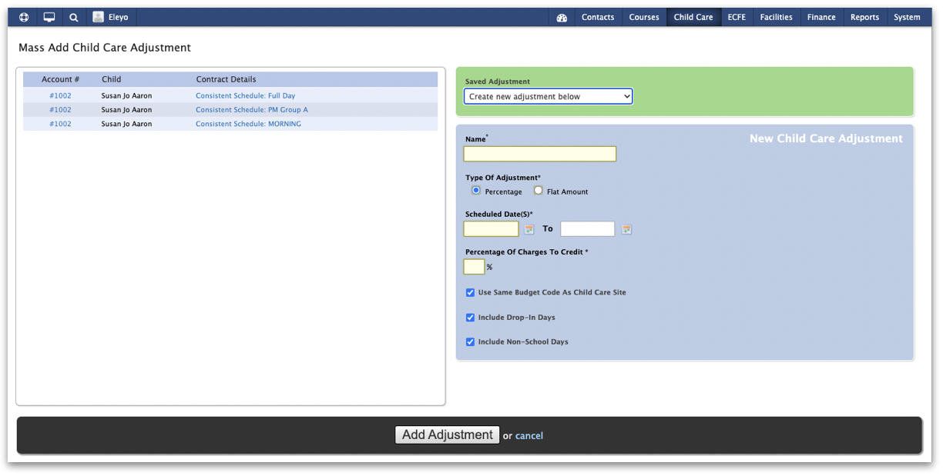
Task: Uncheck Use Same Budget Code checkbox
Action: [x=470, y=293]
